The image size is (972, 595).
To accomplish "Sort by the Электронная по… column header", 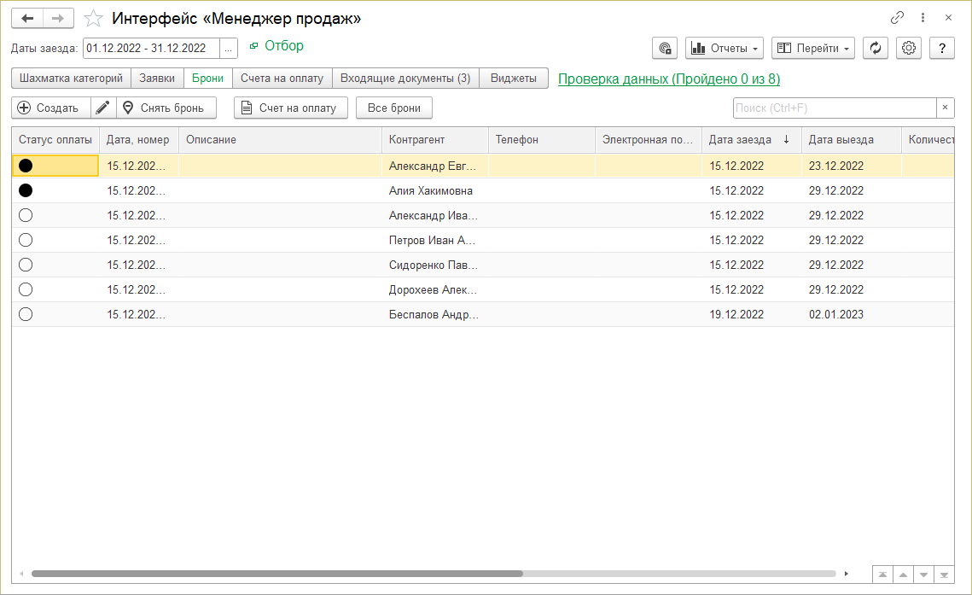I will (x=648, y=139).
